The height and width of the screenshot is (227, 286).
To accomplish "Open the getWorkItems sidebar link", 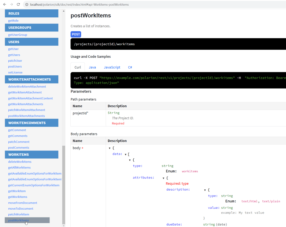I will click(x=18, y=197).
